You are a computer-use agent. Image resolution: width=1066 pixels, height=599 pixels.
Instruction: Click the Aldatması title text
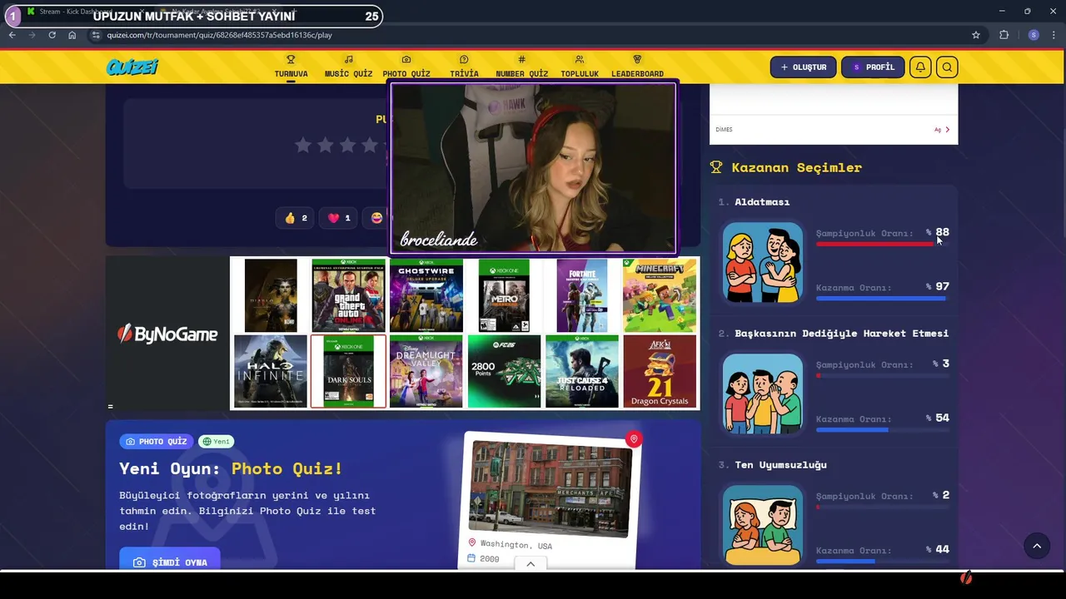click(x=762, y=202)
